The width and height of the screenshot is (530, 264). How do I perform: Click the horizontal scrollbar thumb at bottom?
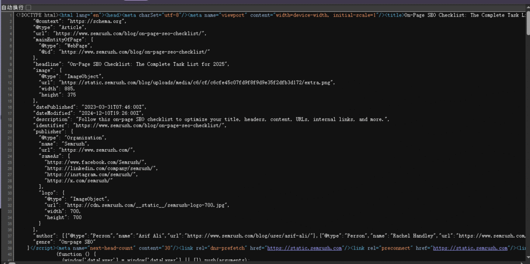click(11, 262)
